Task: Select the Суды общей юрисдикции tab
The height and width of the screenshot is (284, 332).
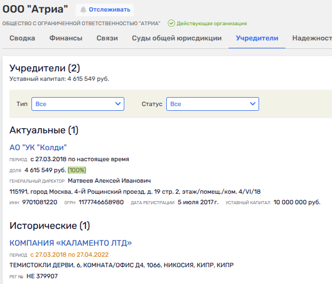Action: pyautogui.click(x=177, y=38)
